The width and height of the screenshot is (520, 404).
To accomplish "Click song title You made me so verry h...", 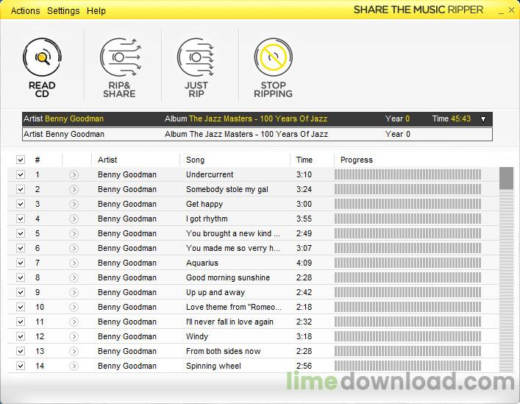I will [x=233, y=248].
